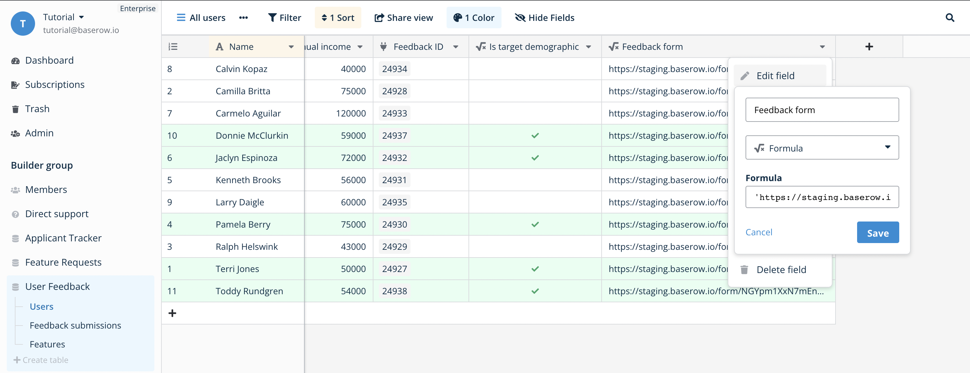970x373 pixels.
Task: Open the three-dot menu next to All users
Action: pyautogui.click(x=244, y=17)
